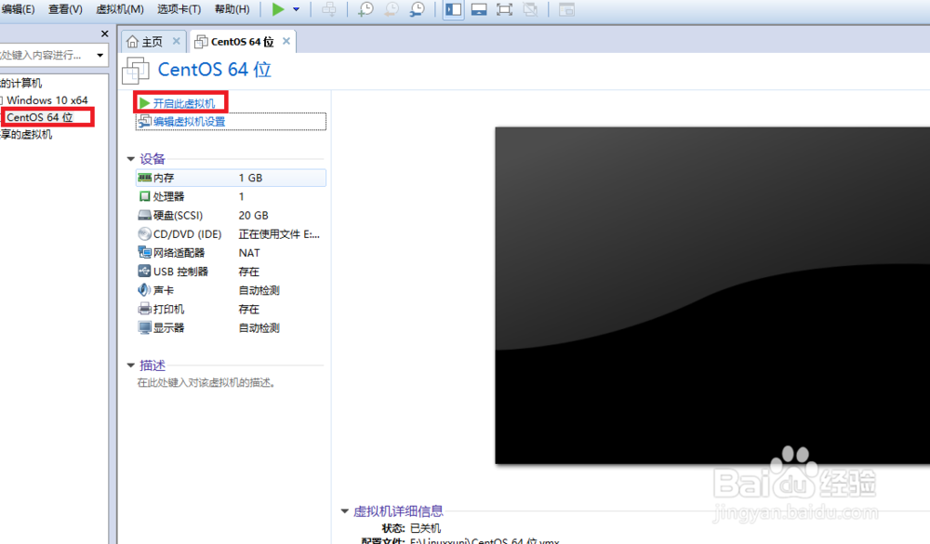Close the CentOS 64 位 tab
The image size is (930, 544).
286,41
